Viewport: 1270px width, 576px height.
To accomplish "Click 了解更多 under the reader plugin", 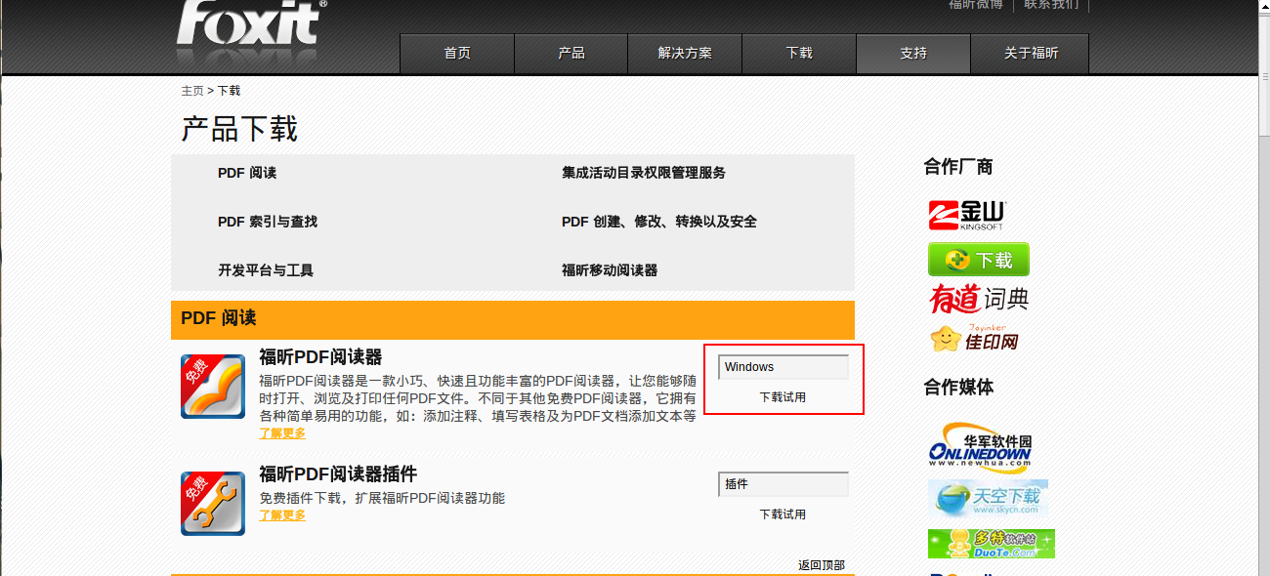I will (282, 515).
